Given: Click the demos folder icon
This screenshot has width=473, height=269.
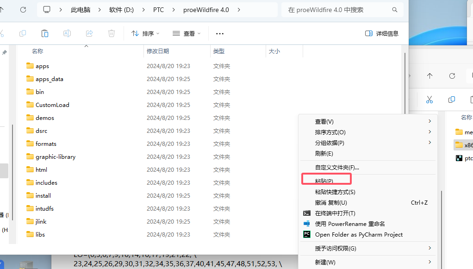Looking at the screenshot, I should click(30, 118).
